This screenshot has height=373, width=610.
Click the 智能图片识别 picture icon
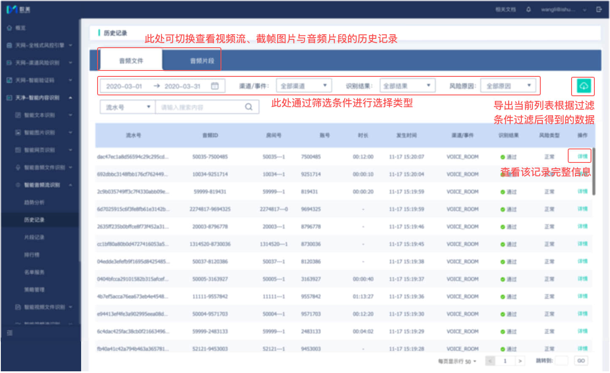coord(18,132)
